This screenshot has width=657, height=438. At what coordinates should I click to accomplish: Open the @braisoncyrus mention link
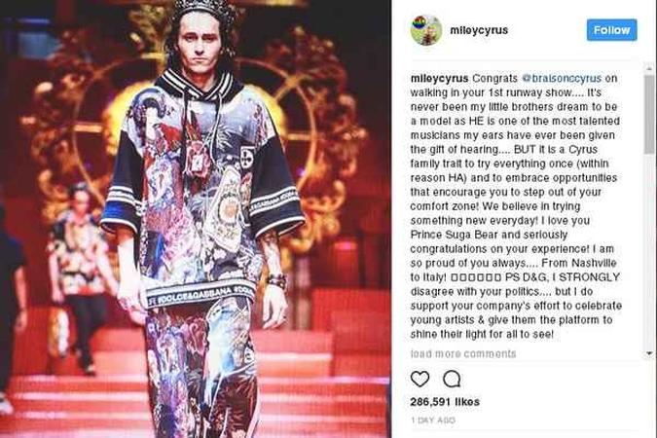(x=562, y=79)
